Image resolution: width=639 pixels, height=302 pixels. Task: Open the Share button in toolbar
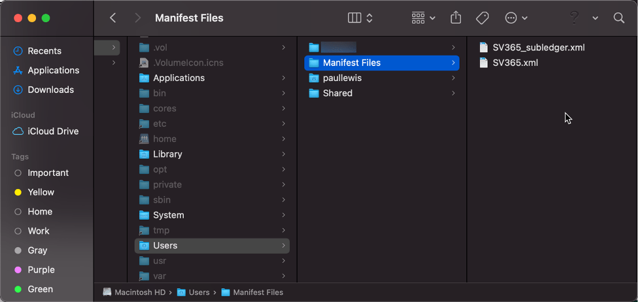pos(456,18)
